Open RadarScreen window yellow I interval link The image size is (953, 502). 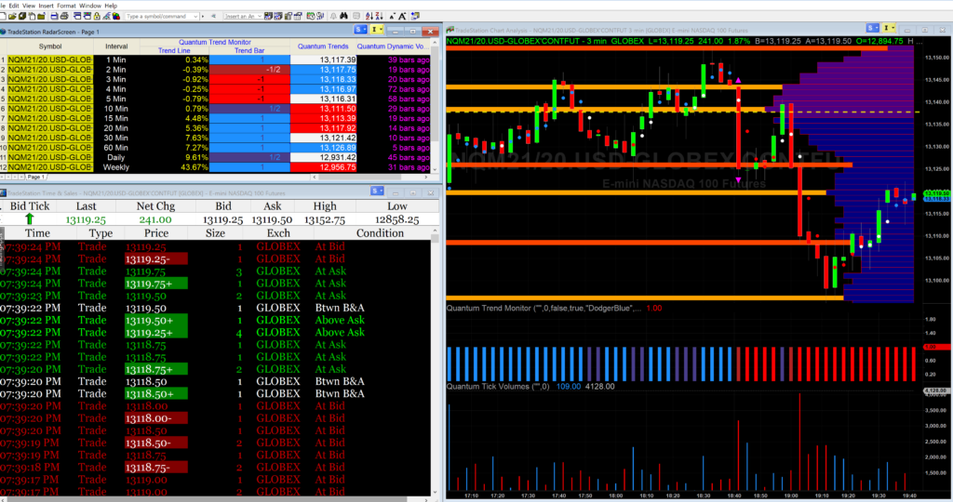coord(376,30)
